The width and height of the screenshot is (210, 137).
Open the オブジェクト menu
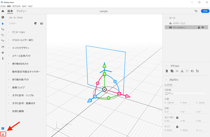17,6
